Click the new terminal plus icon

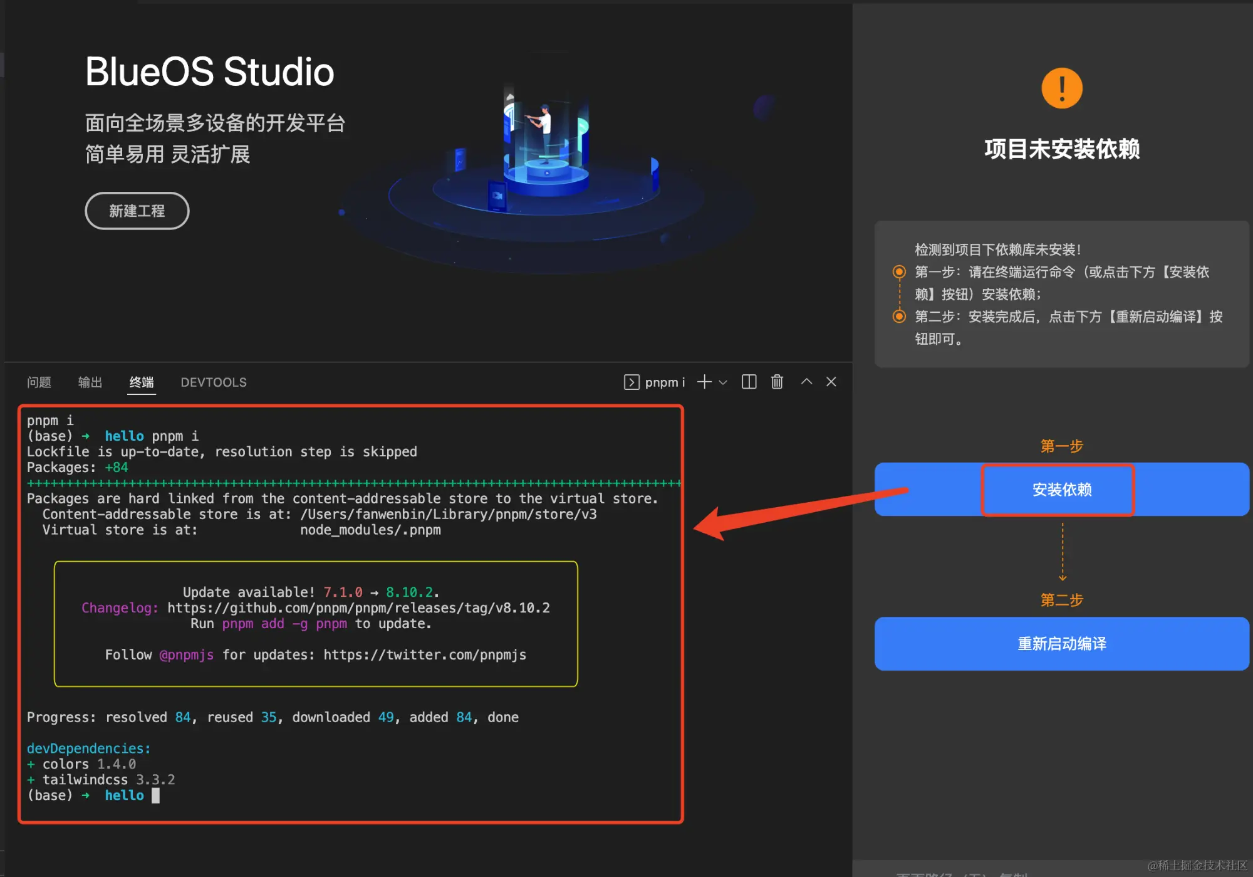(x=704, y=382)
